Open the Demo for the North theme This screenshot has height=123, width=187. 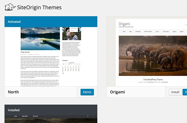tap(87, 92)
